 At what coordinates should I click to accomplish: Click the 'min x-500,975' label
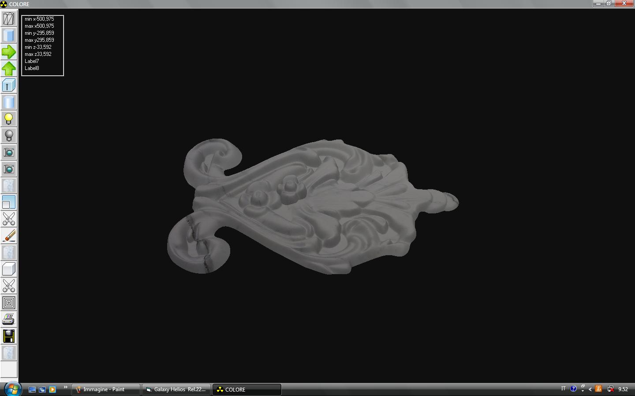coord(39,19)
